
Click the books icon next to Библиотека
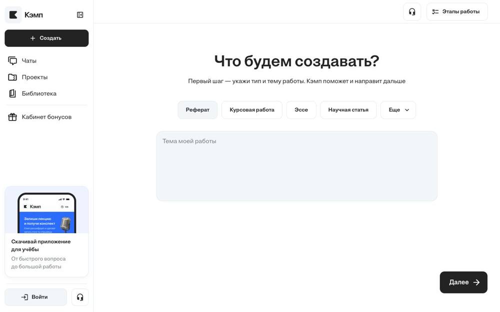pos(12,94)
